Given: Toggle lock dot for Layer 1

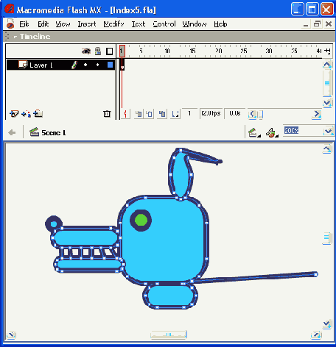Looking at the screenshot, I should pyautogui.click(x=98, y=65).
